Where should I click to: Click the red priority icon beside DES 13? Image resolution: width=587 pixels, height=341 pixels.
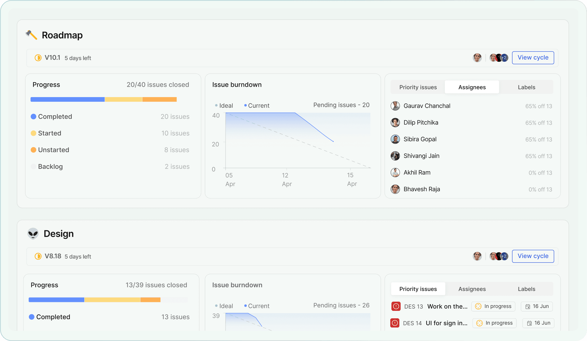395,306
